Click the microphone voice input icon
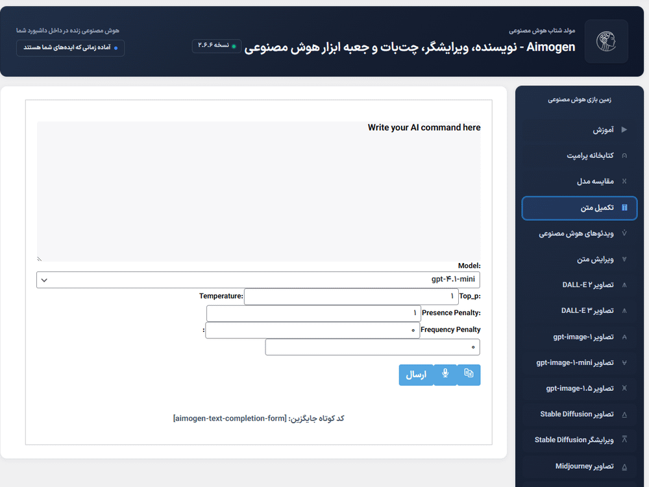649x487 pixels. pyautogui.click(x=445, y=375)
